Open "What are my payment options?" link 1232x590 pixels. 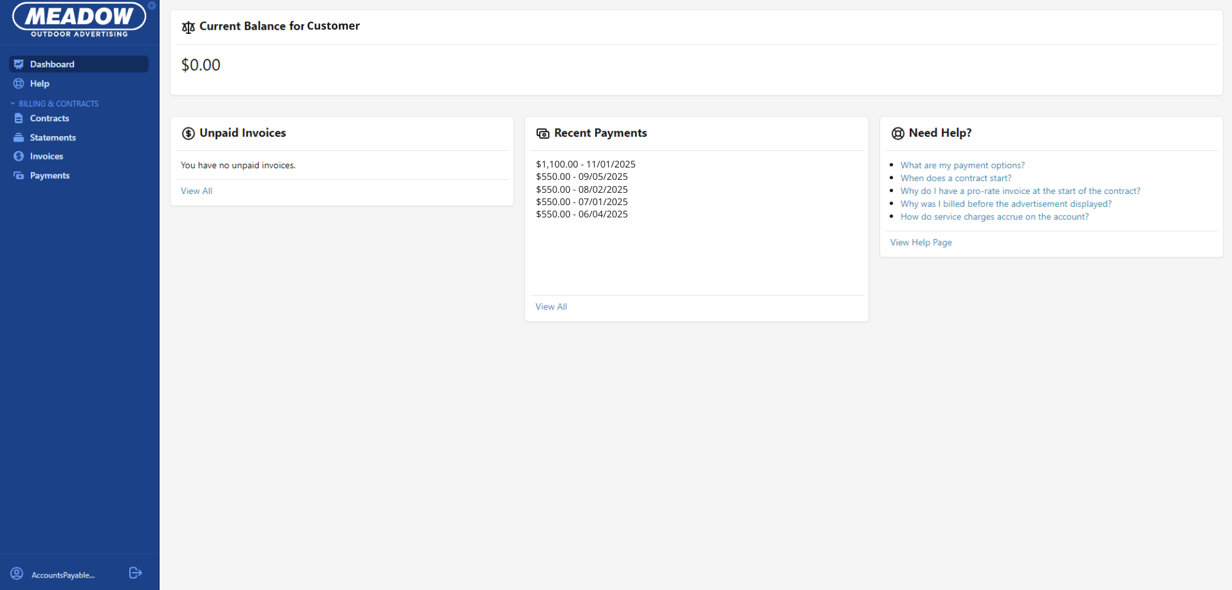tap(962, 164)
